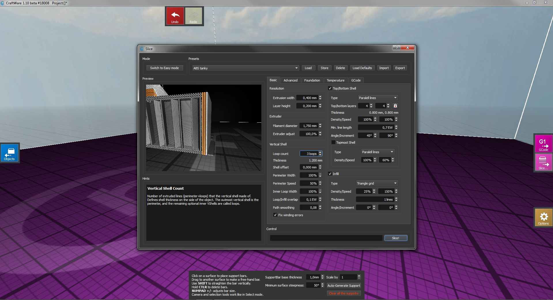The image size is (553, 300).
Task: Click Auto-Generate Support button
Action: pyautogui.click(x=343, y=286)
